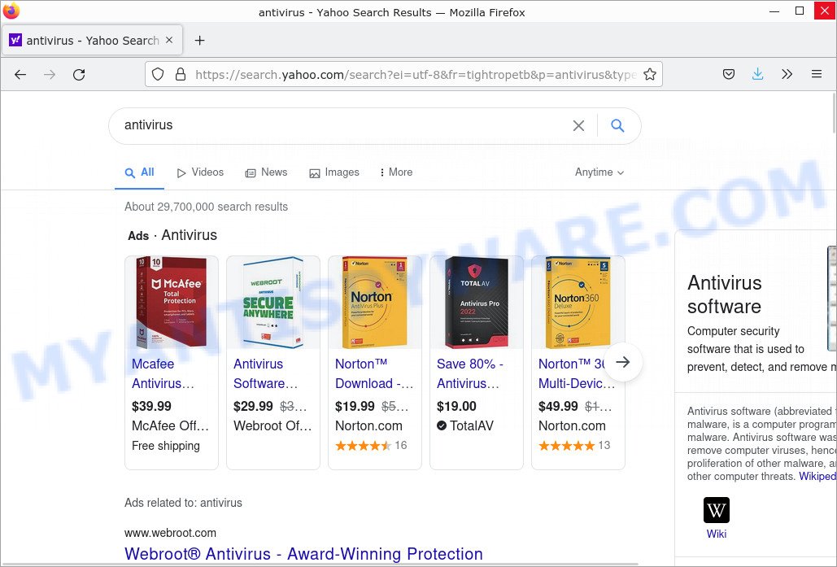Advance the ads carousel with the arrow
The height and width of the screenshot is (567, 837).
(623, 362)
